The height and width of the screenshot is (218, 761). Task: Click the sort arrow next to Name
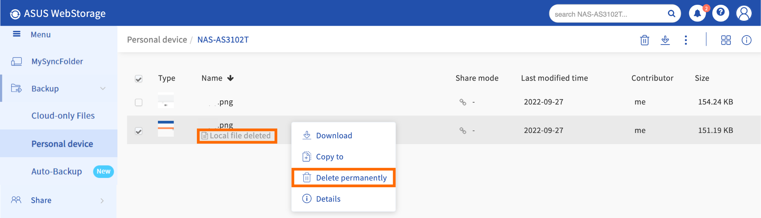coord(230,78)
